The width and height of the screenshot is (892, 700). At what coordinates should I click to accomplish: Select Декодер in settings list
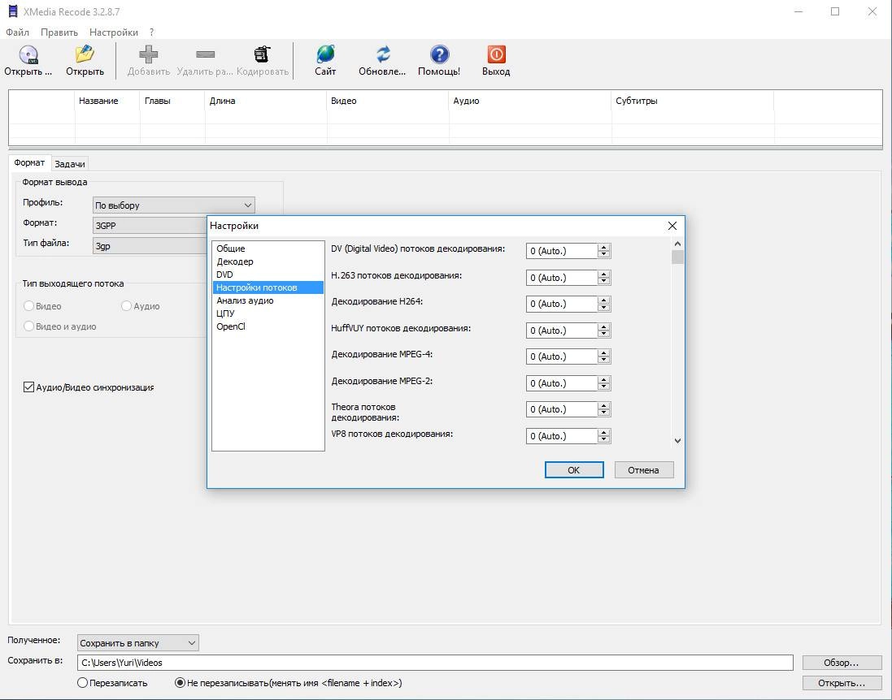[x=268, y=261]
